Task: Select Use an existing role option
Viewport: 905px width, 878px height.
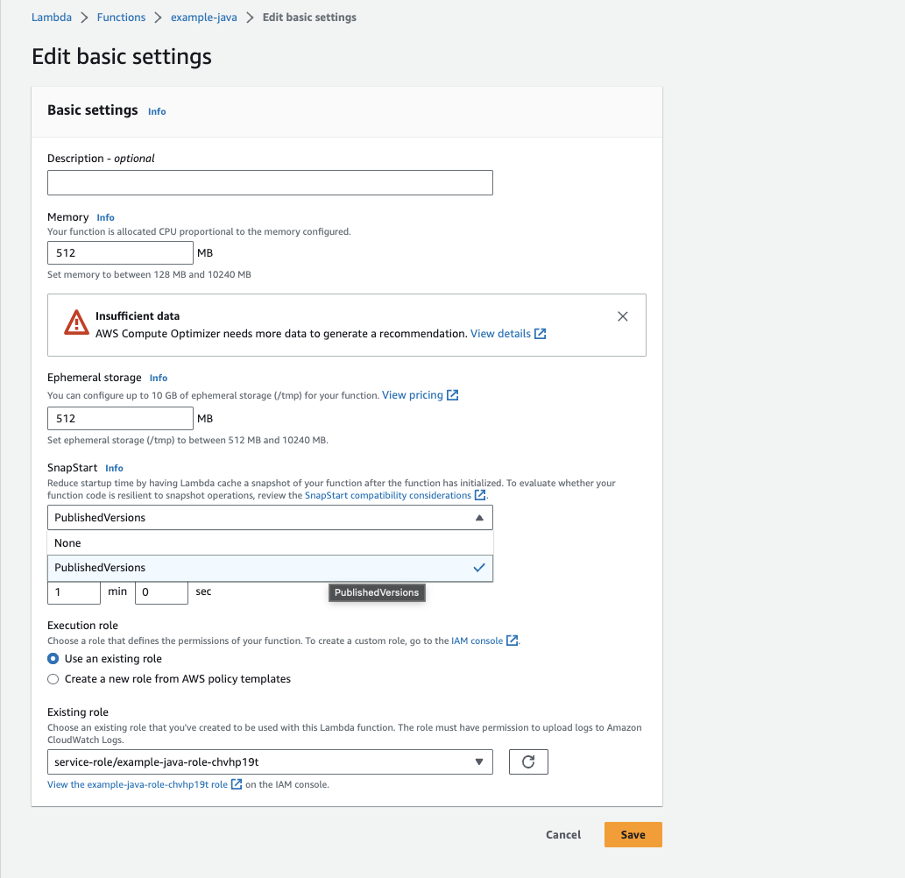Action: pyautogui.click(x=53, y=659)
